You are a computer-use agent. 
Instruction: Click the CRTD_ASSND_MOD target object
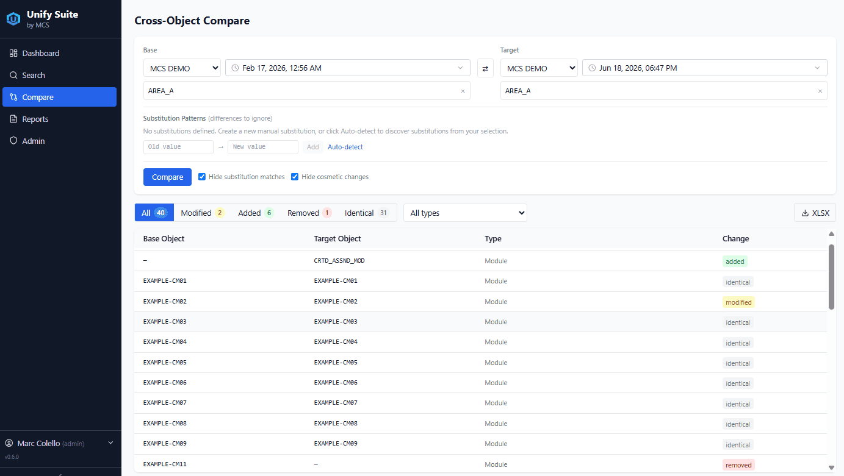[339, 261]
